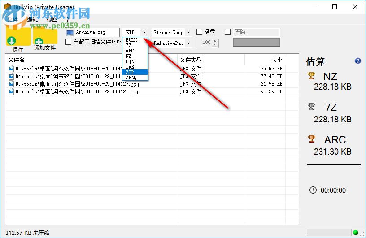Click file icon of 2018-01-29_114127.jpg row
This screenshot has width=366, height=238.
tap(11, 84)
